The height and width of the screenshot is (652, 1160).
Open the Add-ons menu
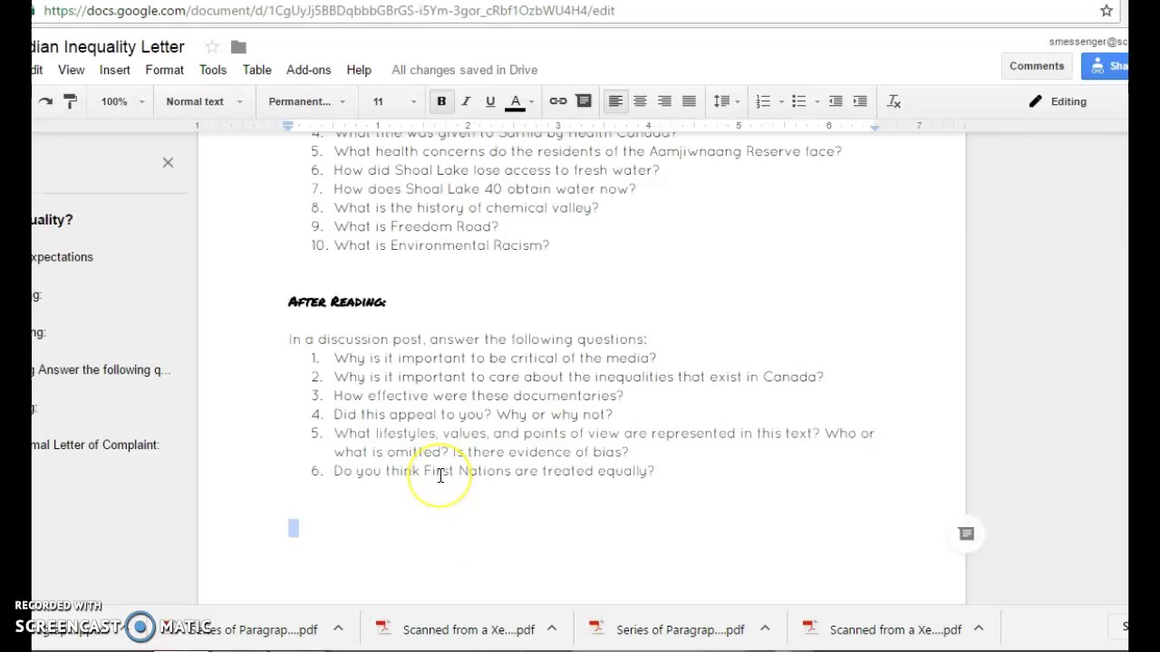pos(308,70)
